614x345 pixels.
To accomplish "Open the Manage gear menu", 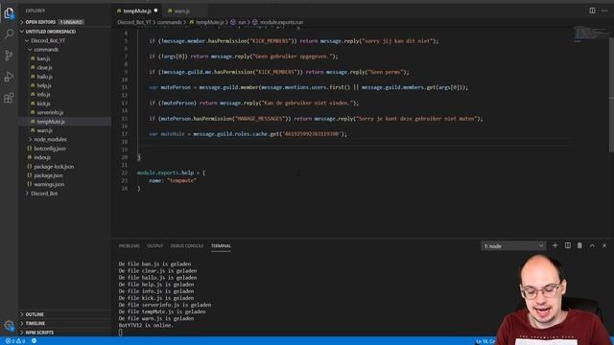I will pyautogui.click(x=9, y=326).
